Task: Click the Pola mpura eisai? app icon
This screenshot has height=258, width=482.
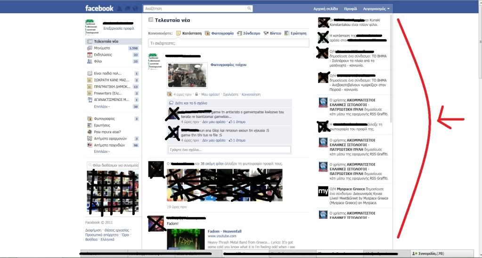Action: 90,132
